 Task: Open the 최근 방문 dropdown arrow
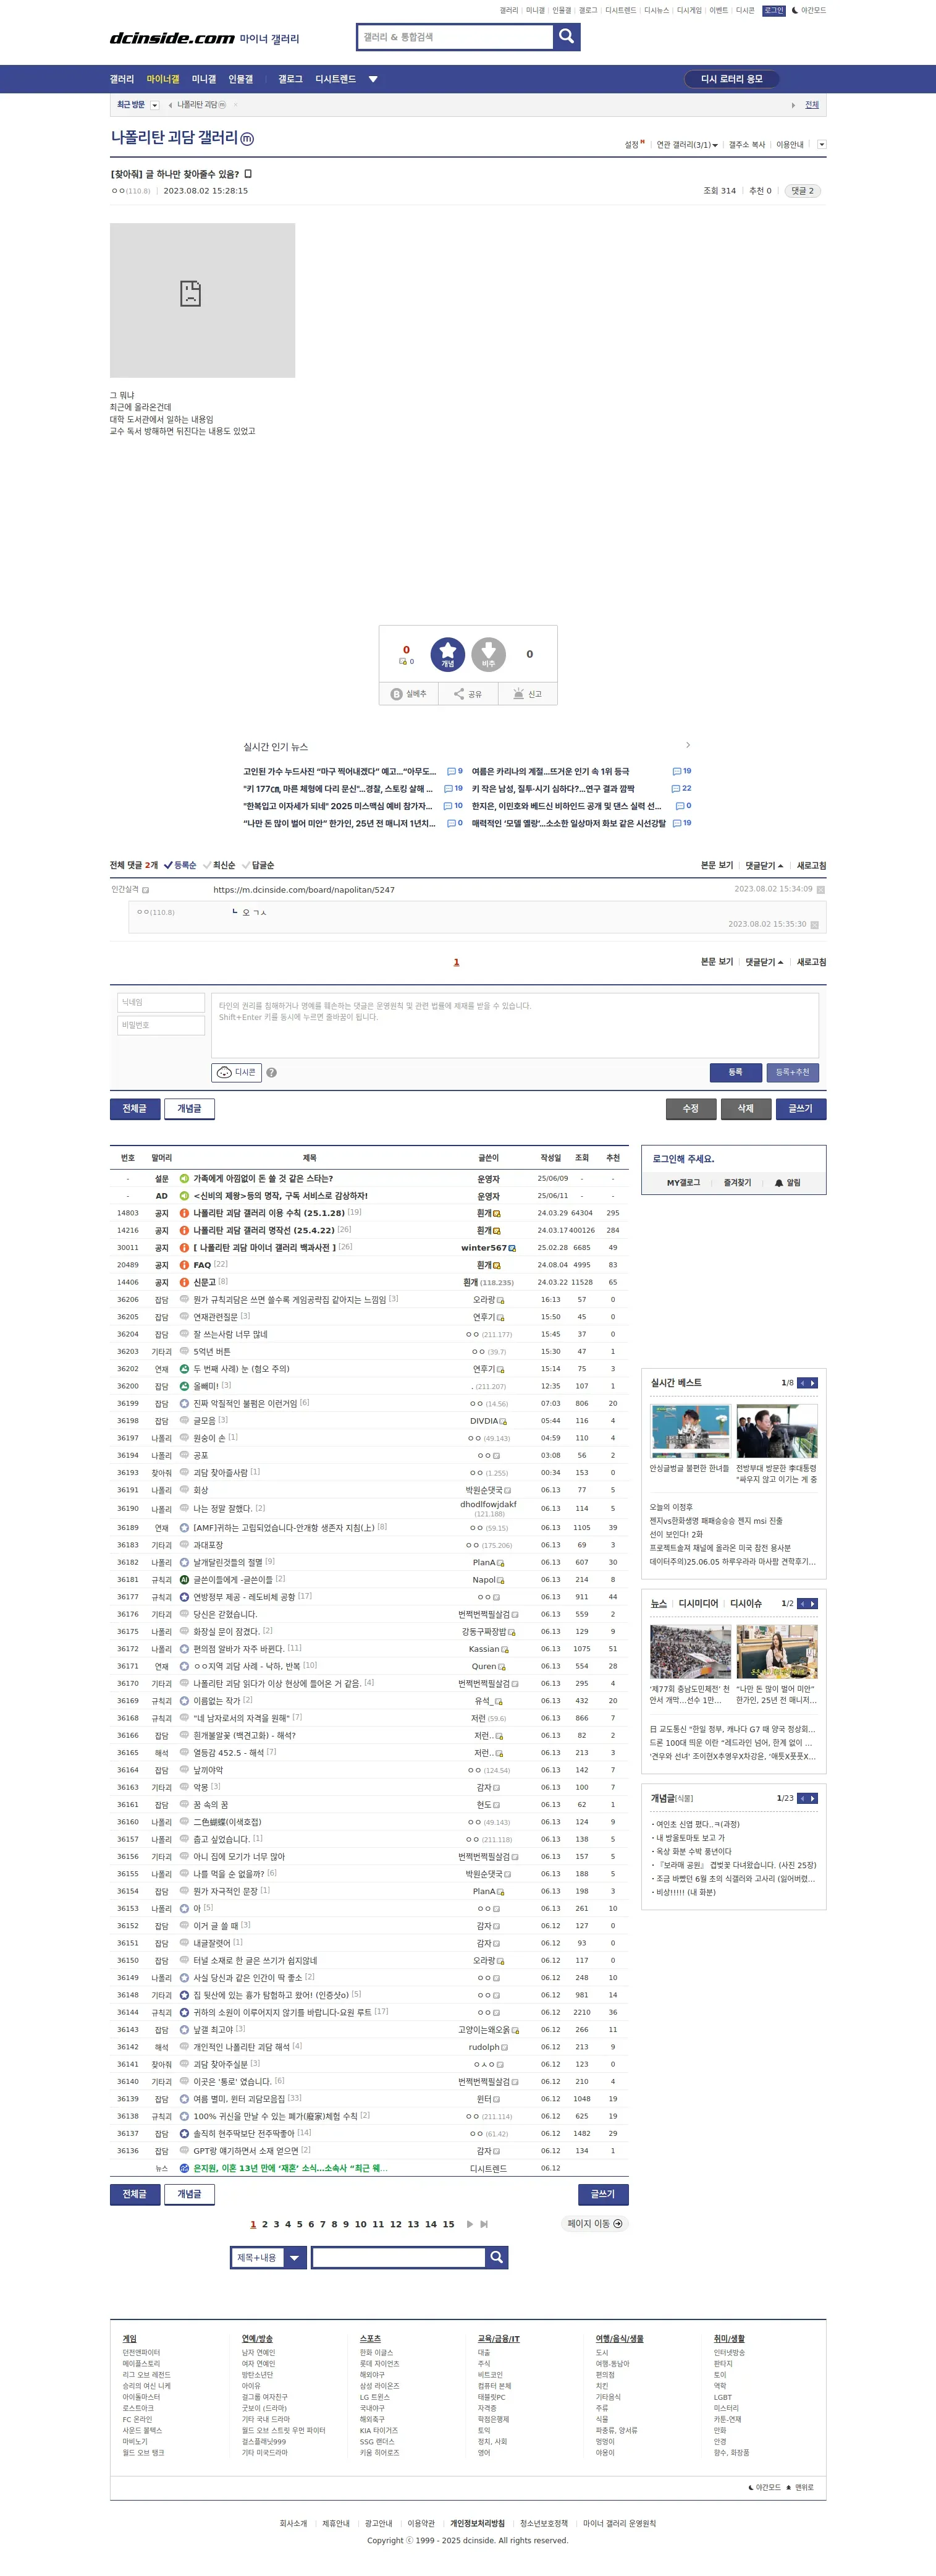[x=155, y=105]
